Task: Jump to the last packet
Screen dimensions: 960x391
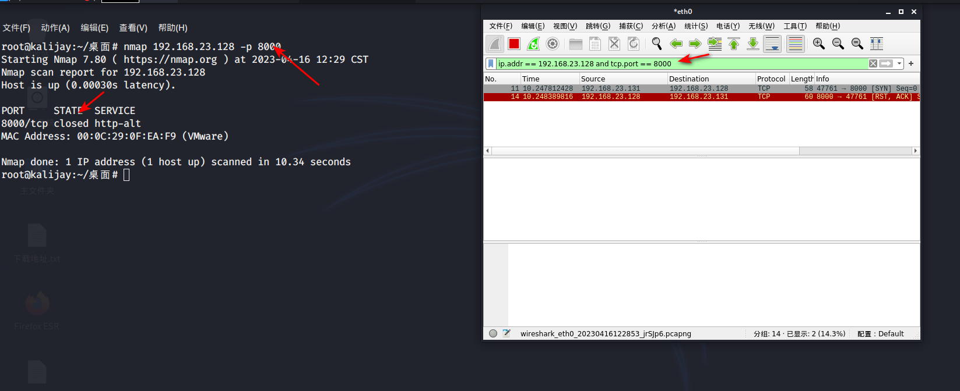Action: point(753,44)
